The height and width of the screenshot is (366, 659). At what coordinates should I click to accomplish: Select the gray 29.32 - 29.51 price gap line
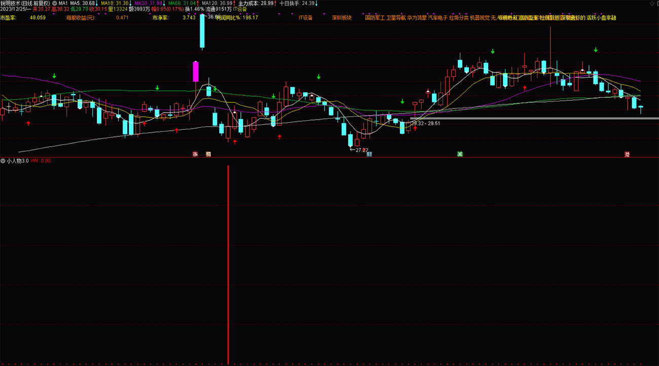534,119
